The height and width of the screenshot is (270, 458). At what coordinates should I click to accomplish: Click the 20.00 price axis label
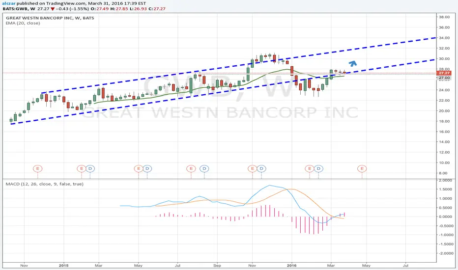point(444,111)
